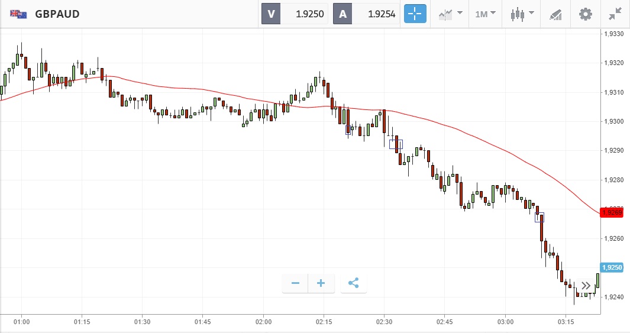
Task: Zoom out with the minus button
Action: (x=295, y=283)
